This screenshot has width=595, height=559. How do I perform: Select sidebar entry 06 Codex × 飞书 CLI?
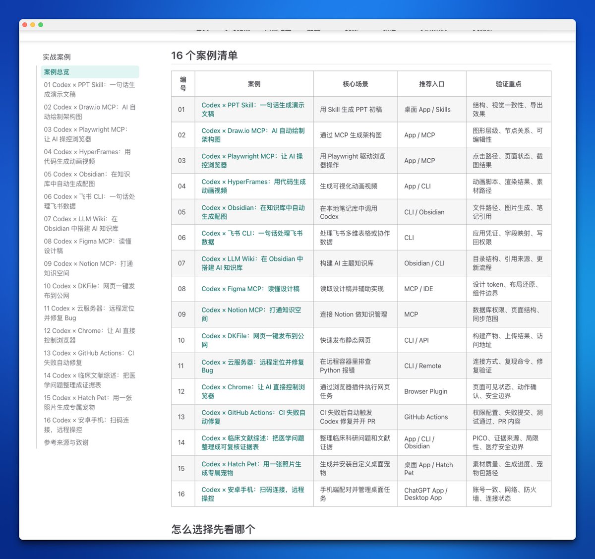coord(89,201)
